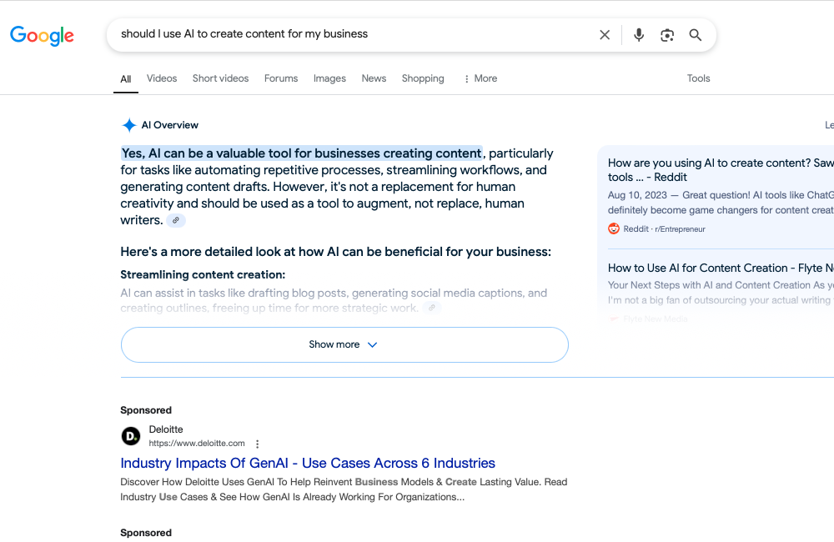
Task: Expand the More search filters menu
Action: pos(481,78)
